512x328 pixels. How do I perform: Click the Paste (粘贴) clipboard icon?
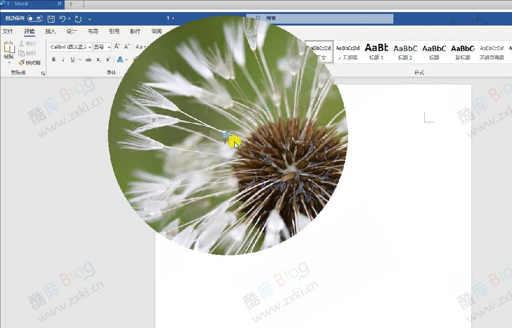pos(9,48)
